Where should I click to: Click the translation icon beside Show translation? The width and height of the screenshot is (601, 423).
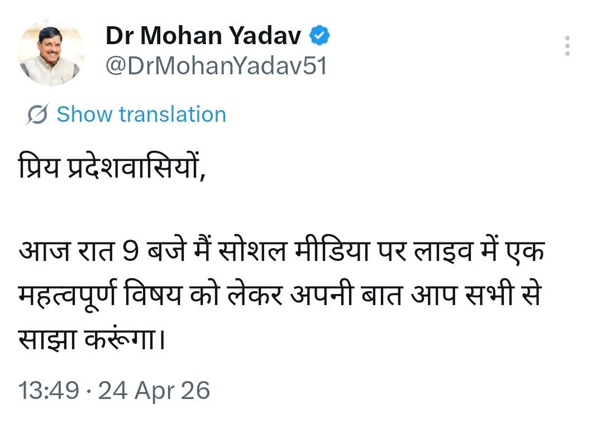click(37, 115)
